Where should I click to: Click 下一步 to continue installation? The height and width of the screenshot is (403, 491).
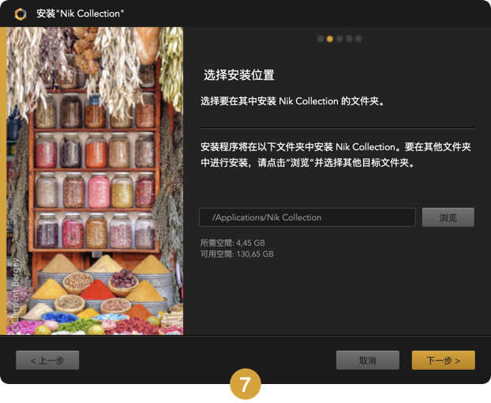click(444, 360)
